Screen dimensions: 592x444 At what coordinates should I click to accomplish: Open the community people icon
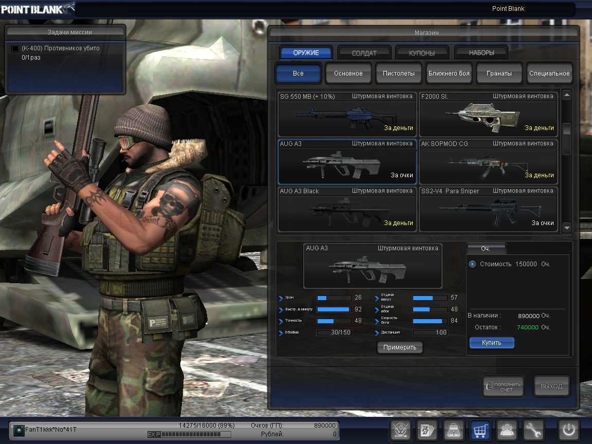coord(507,430)
